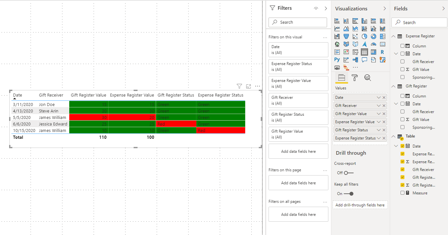Pick the scatter chart visualization

click(355, 36)
